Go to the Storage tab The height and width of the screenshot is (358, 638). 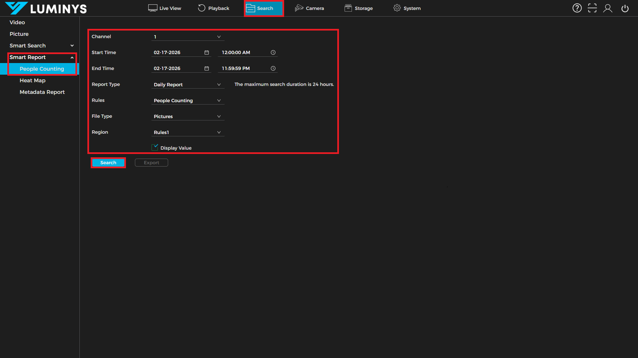(359, 8)
